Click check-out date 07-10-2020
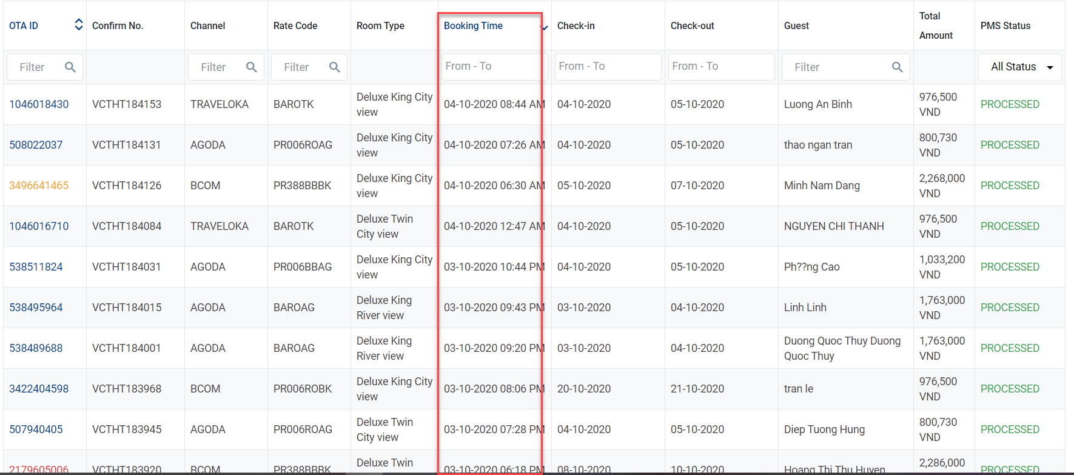Image resolution: width=1074 pixels, height=475 pixels. (x=697, y=186)
